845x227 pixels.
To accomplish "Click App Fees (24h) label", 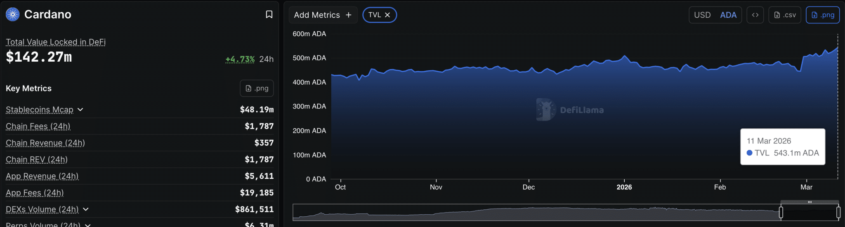I will (x=35, y=193).
